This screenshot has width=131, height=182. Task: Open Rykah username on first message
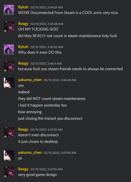23,7
